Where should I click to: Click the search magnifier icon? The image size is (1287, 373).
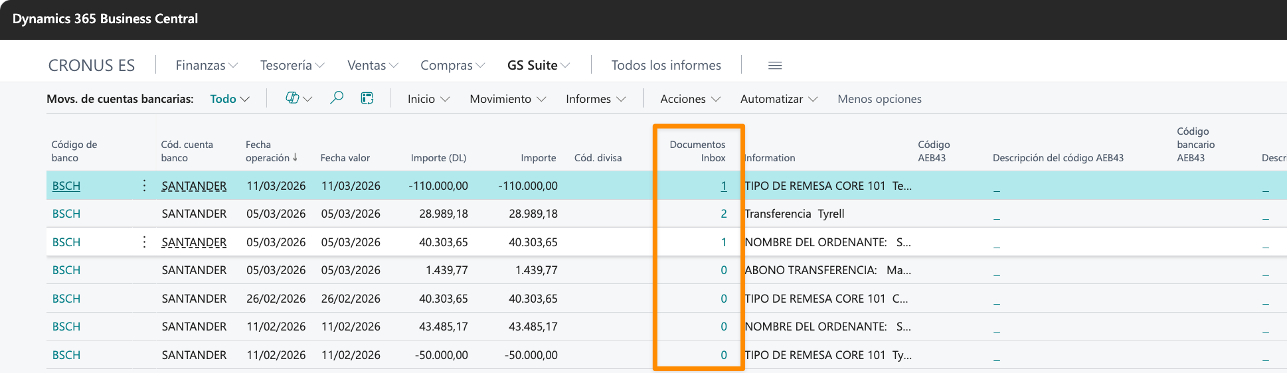337,98
